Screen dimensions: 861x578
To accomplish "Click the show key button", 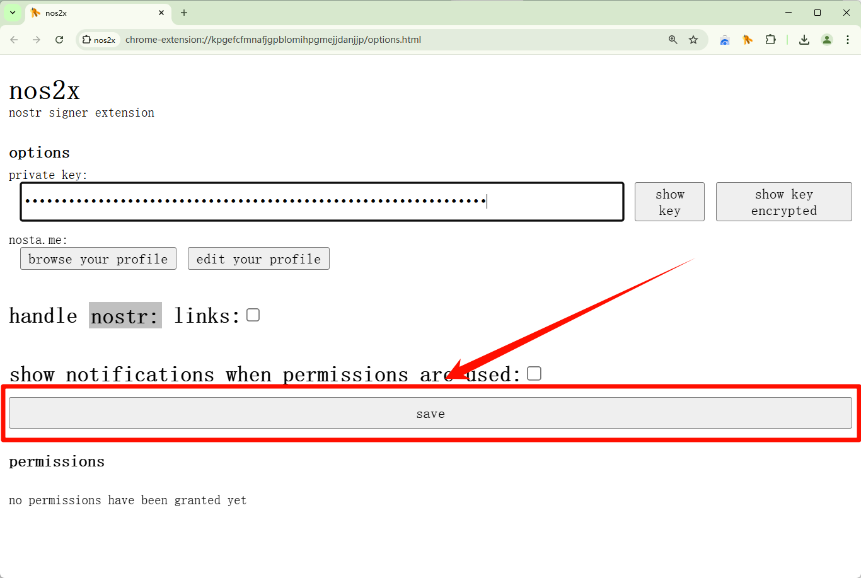I will [x=669, y=202].
